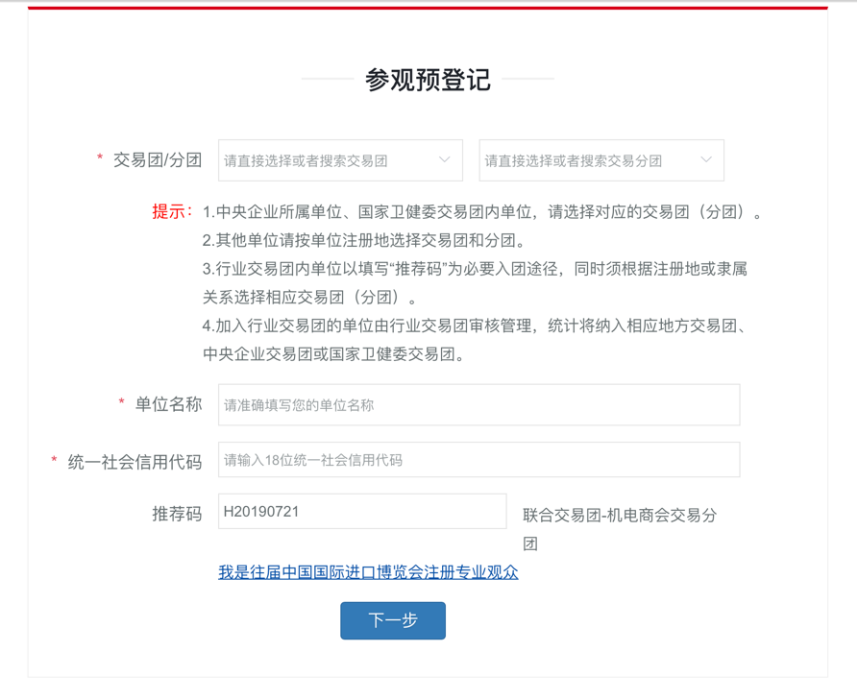The image size is (858, 700).
Task: Click the chevron arrow in 交易分团 dropdown
Action: click(706, 159)
